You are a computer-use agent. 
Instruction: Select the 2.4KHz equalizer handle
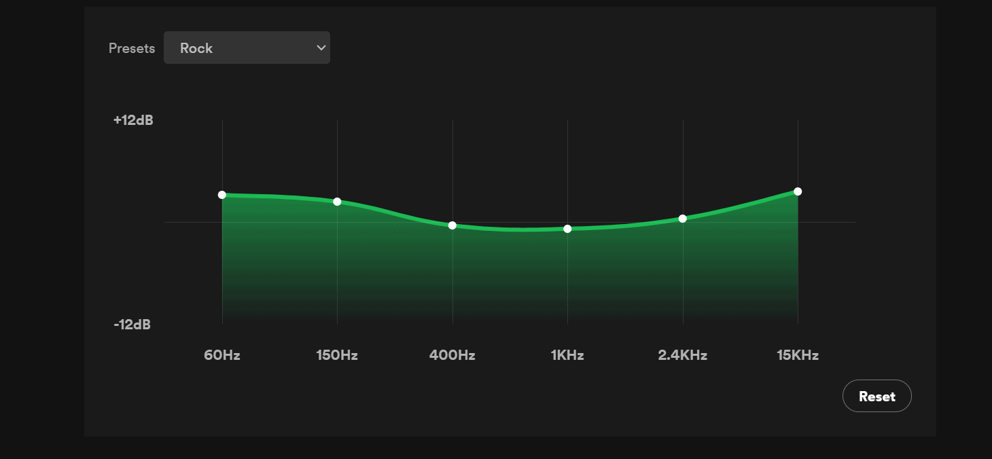click(x=683, y=219)
